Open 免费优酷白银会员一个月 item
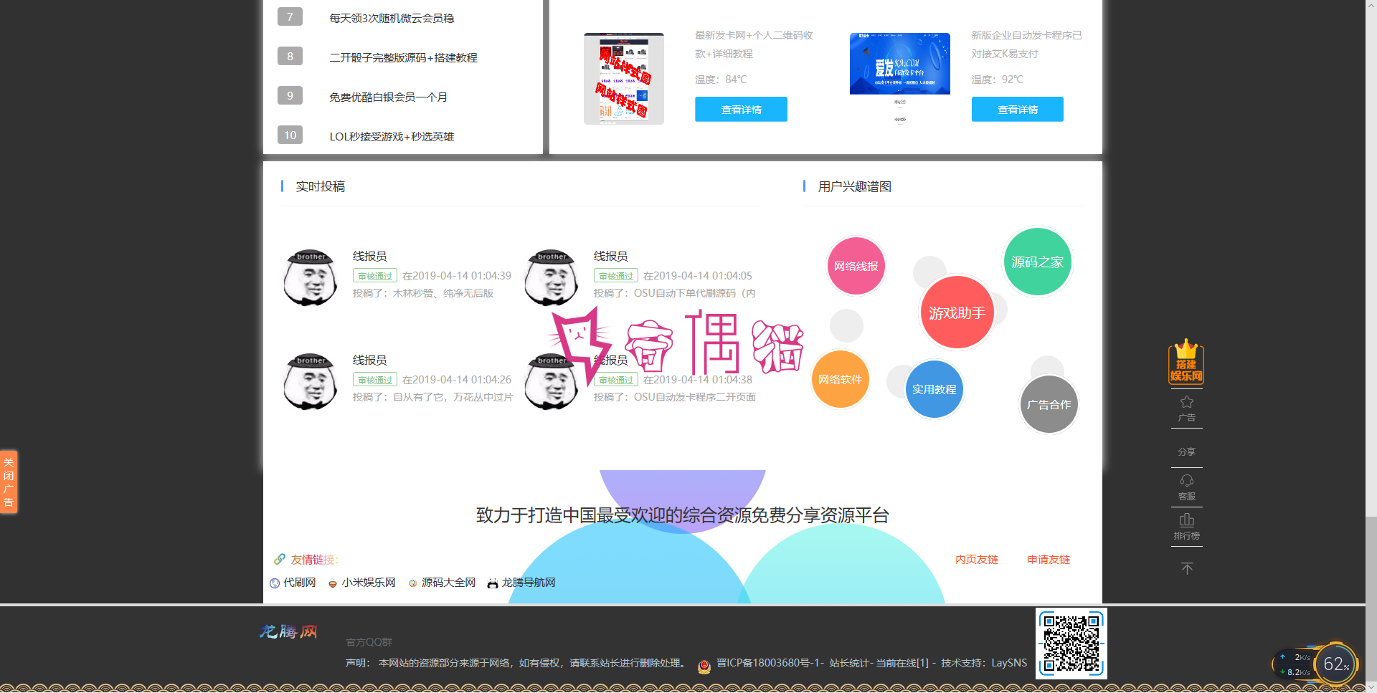1377x693 pixels. (388, 97)
